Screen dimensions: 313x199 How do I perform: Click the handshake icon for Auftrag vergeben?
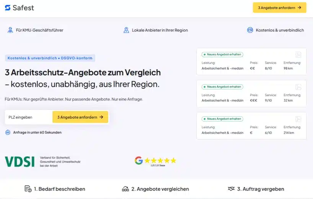pyautogui.click(x=231, y=189)
